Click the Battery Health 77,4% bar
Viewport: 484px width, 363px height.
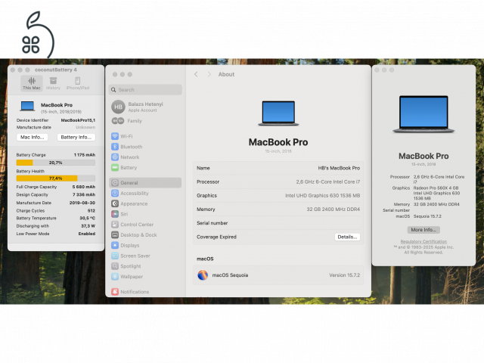(55, 178)
